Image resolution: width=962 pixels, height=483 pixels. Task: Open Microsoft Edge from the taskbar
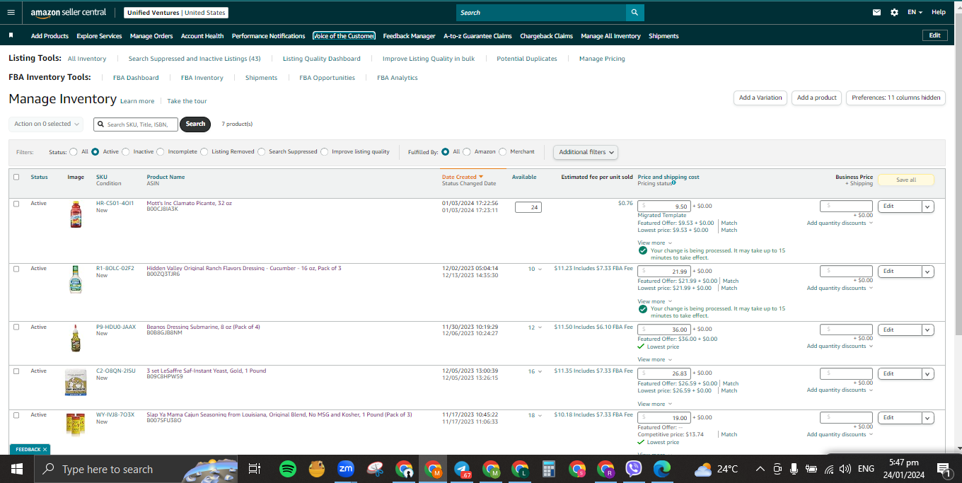coord(662,469)
